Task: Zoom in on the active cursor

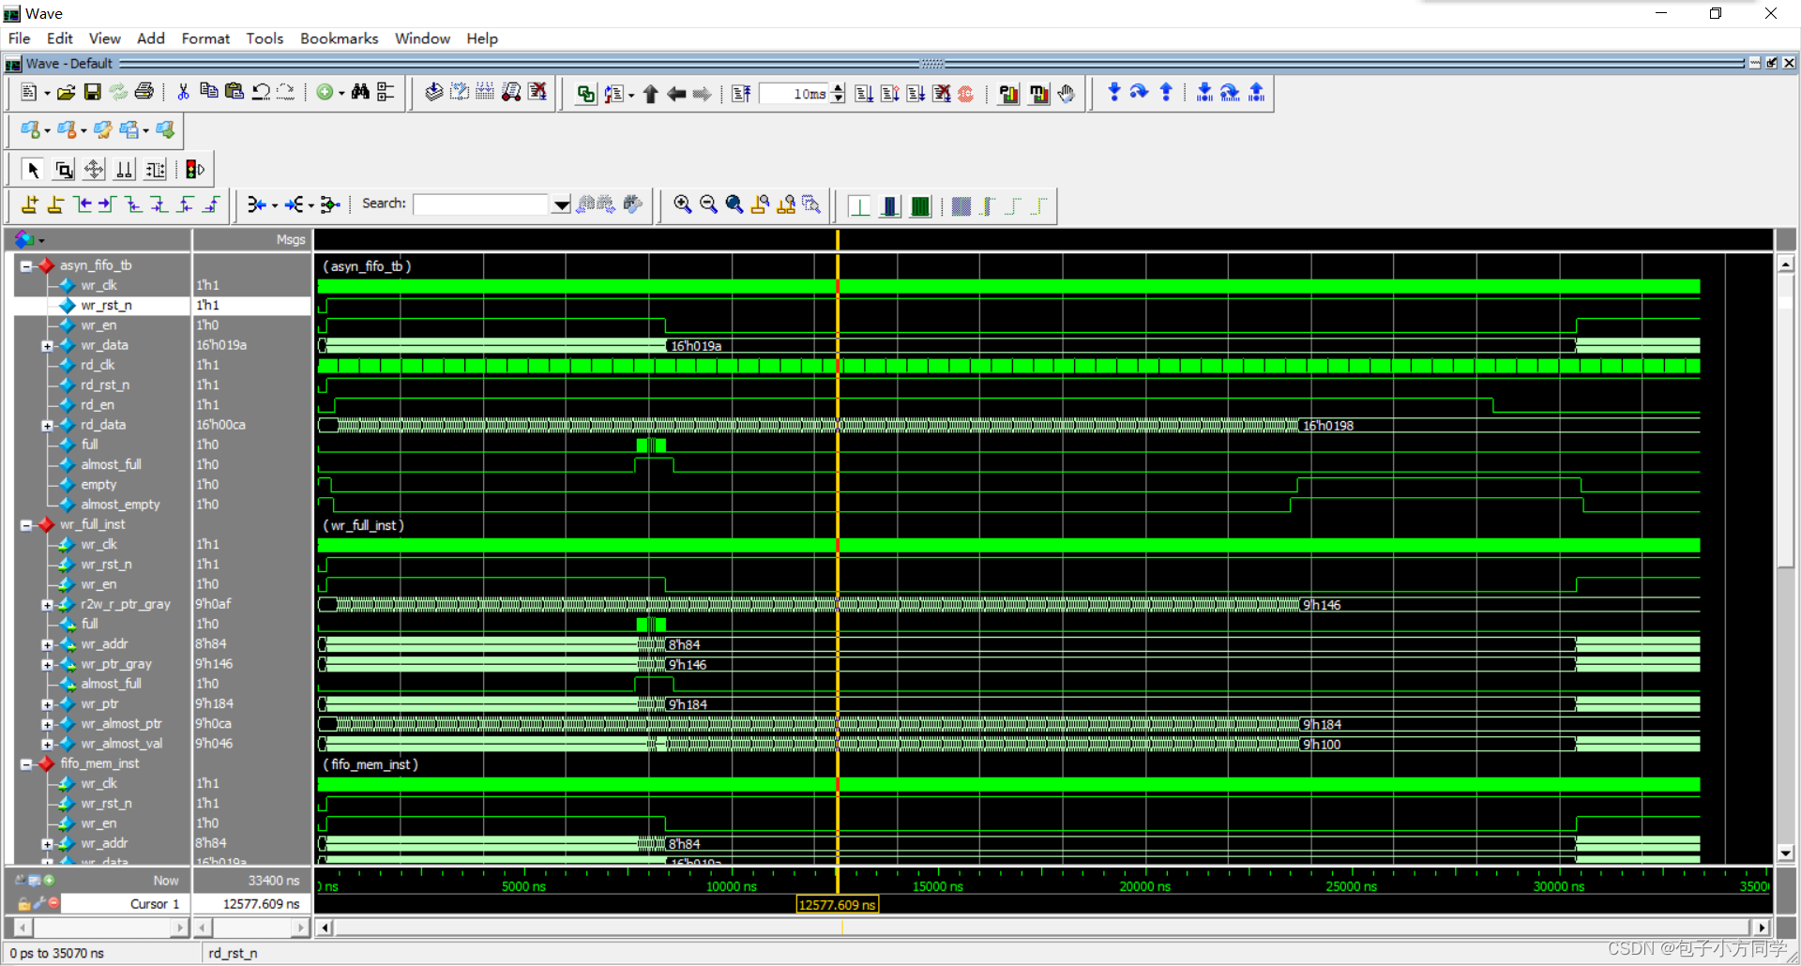Action: tap(760, 204)
